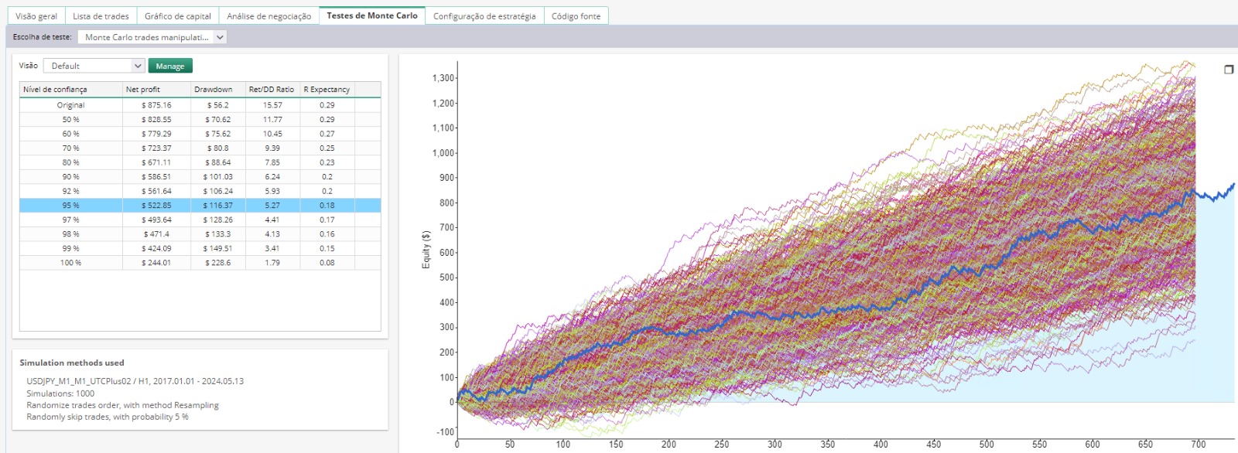Click the 700 tick on trades axis
The height and width of the screenshot is (453, 1238).
pyautogui.click(x=1199, y=444)
